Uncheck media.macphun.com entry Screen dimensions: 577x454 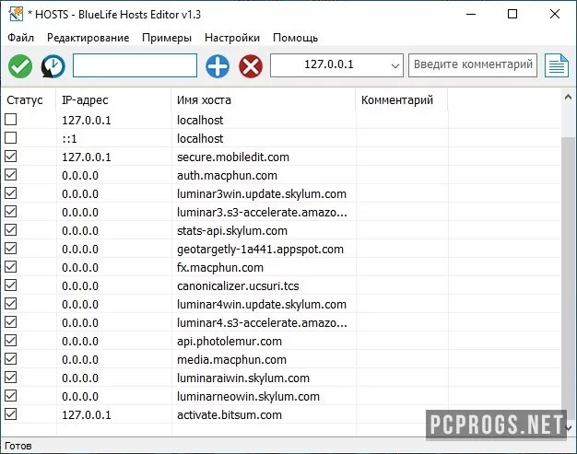pos(11,359)
